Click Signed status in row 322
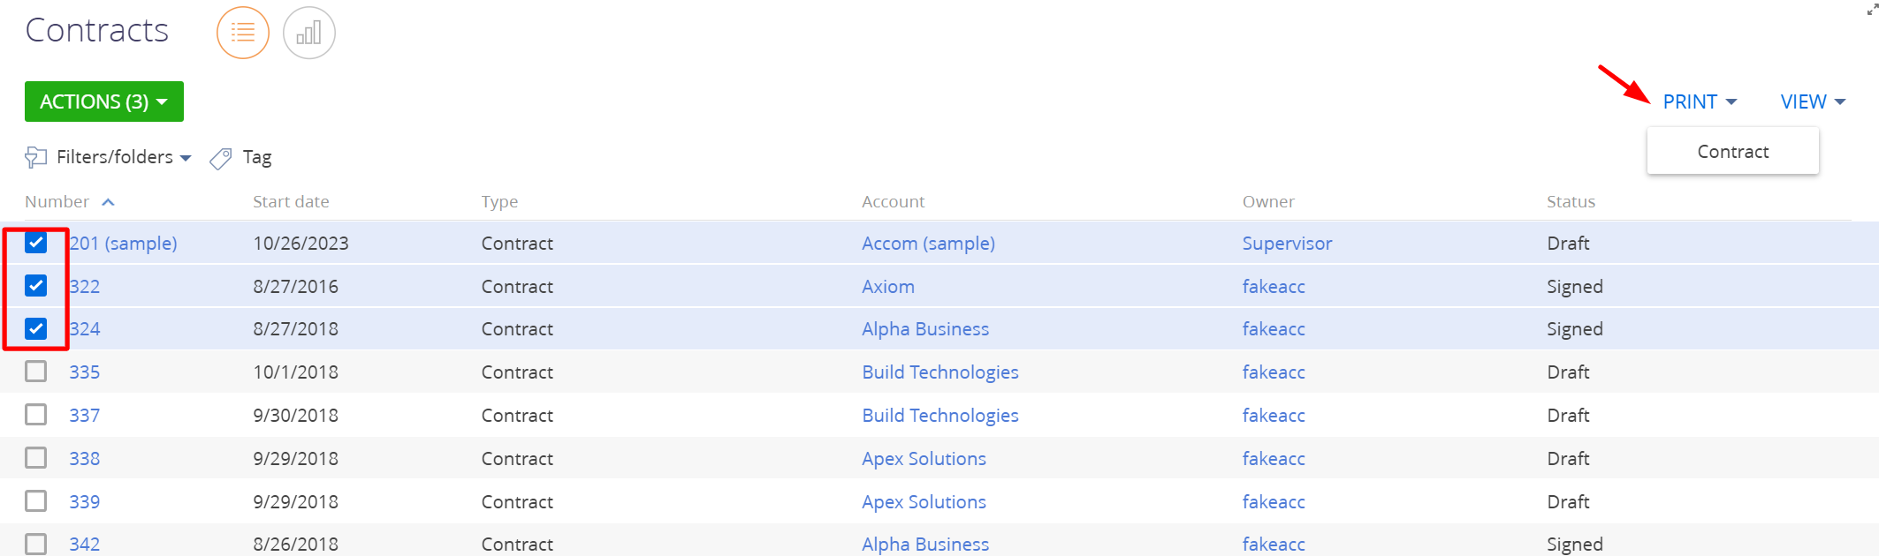This screenshot has height=556, width=1879. coord(1574,286)
